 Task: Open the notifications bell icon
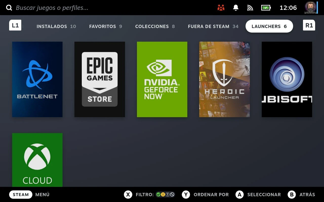click(x=235, y=7)
